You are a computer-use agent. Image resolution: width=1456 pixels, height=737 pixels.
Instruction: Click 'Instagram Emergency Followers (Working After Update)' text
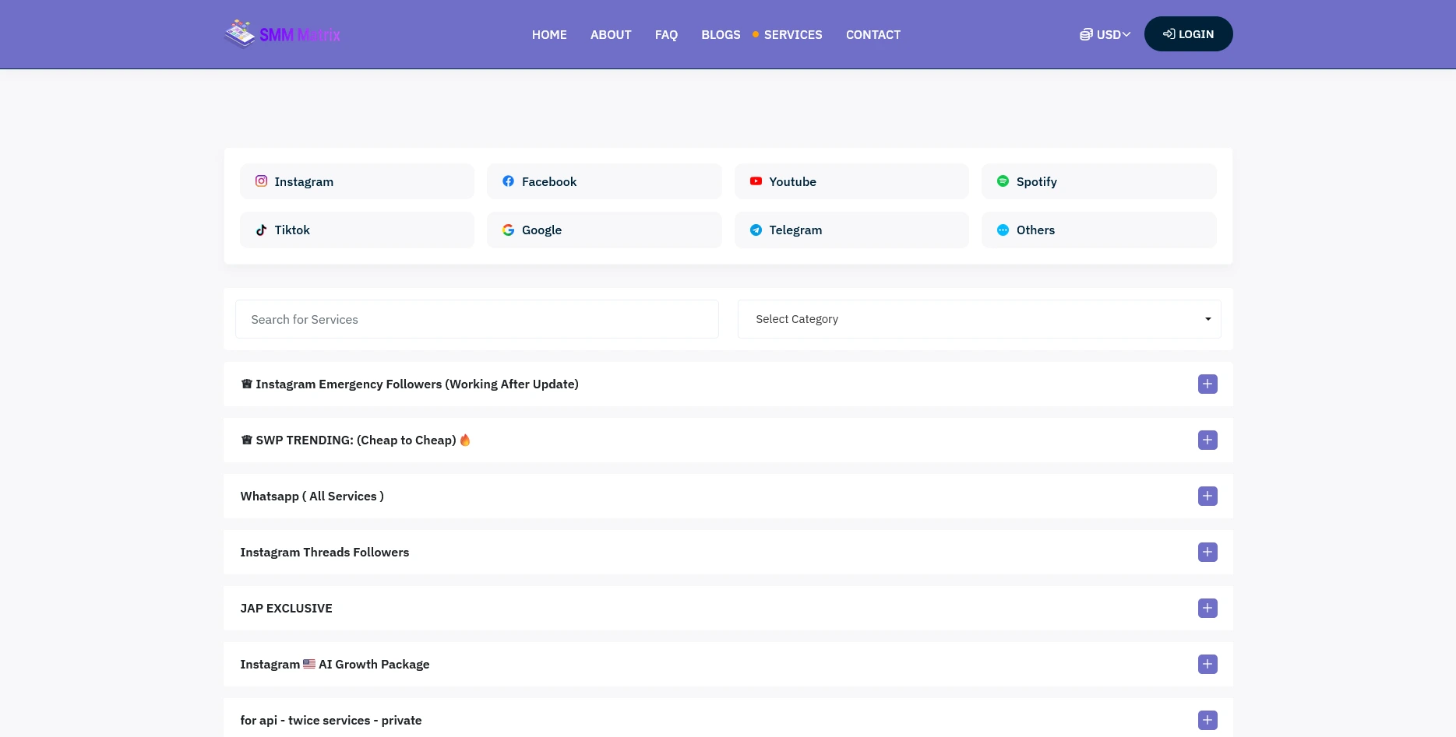pos(417,384)
